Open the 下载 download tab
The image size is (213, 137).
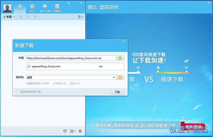pyautogui.click(x=20, y=8)
